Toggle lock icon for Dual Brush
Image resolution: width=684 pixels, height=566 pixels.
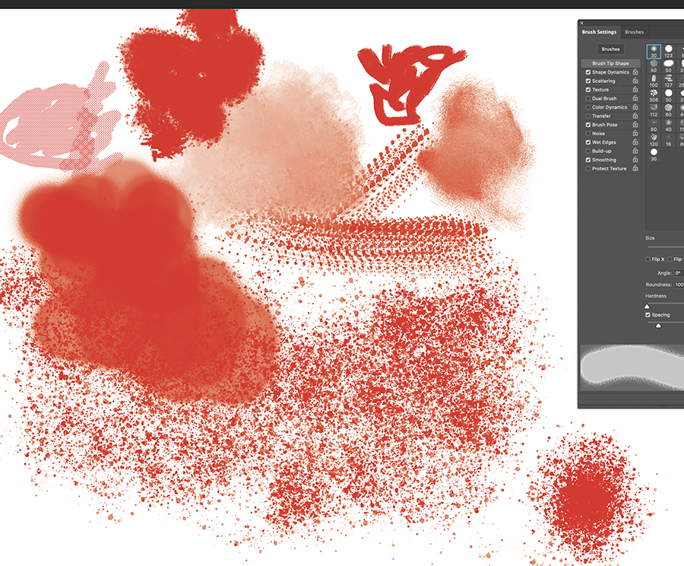(635, 98)
